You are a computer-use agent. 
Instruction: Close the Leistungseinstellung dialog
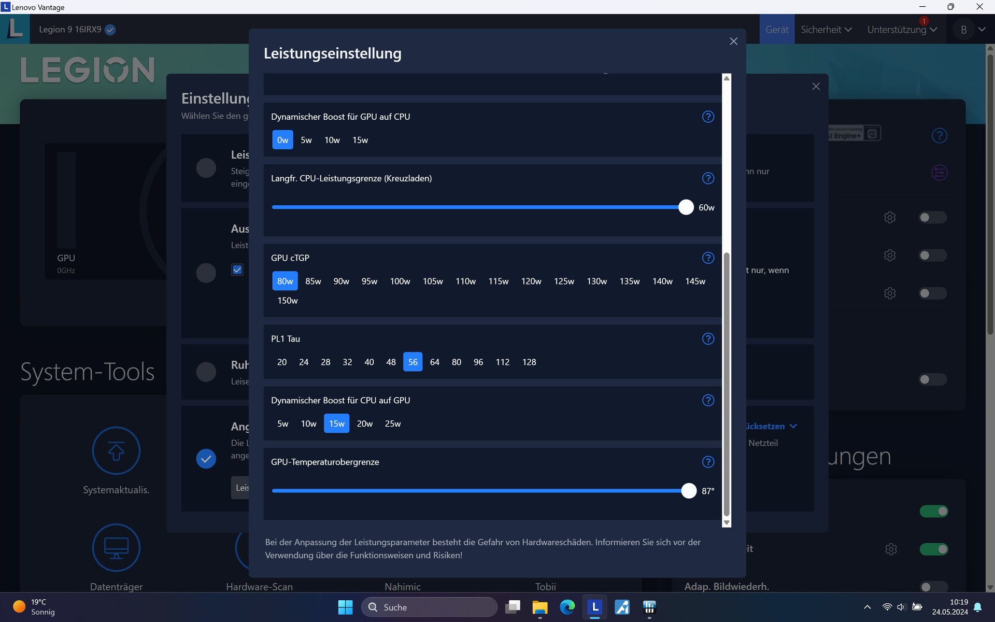click(x=733, y=41)
